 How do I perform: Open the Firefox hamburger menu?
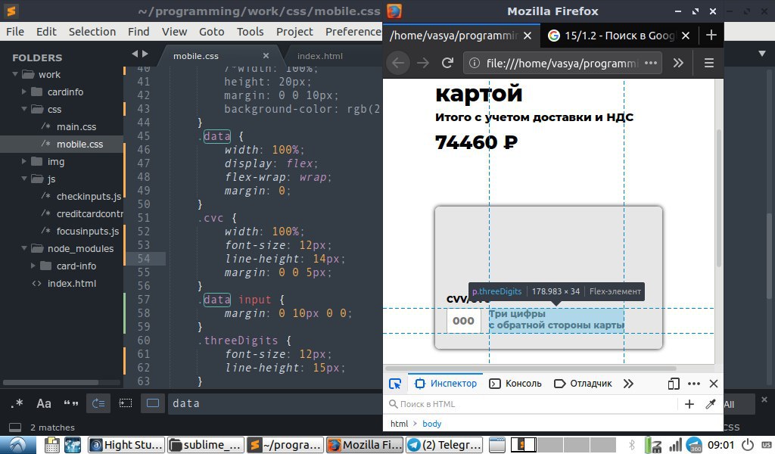[x=708, y=64]
